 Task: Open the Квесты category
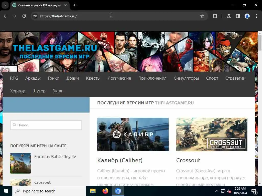point(93,78)
